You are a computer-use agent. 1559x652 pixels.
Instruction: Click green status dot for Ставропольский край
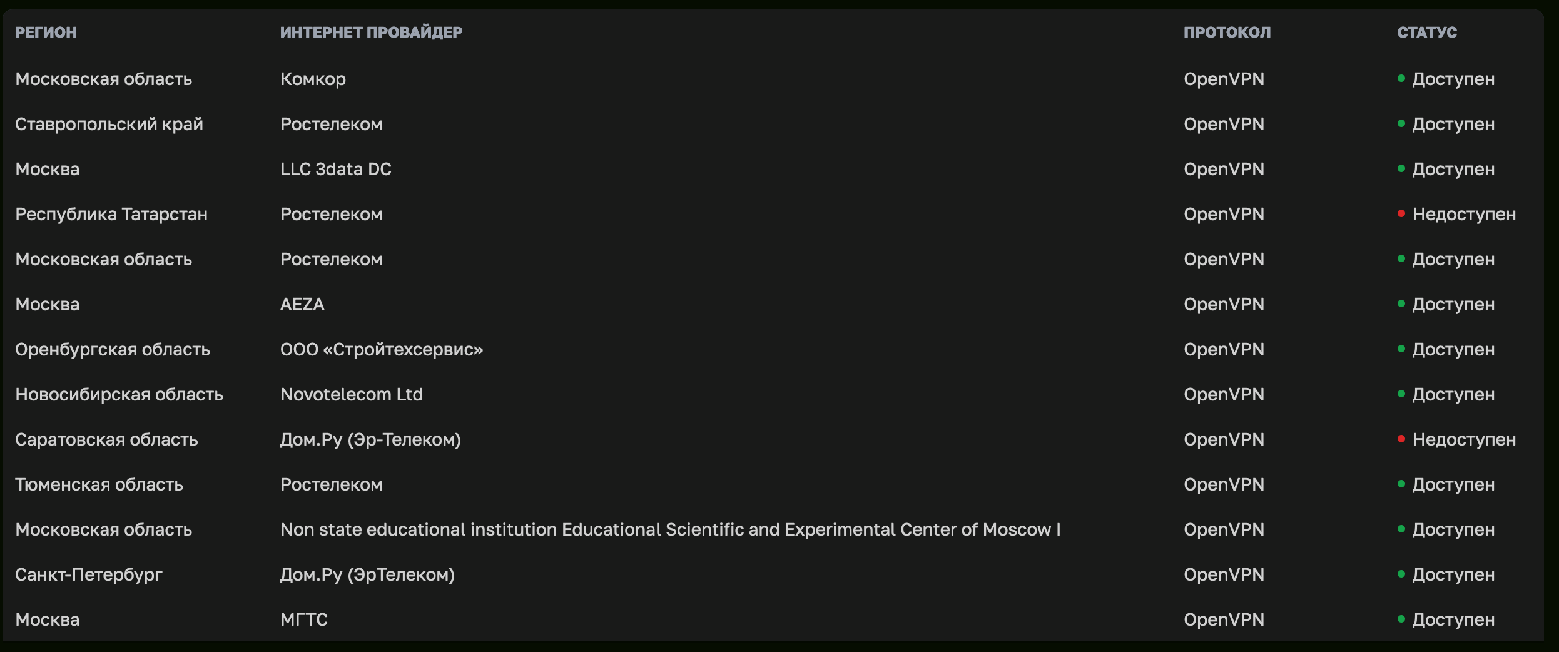pyautogui.click(x=1401, y=124)
